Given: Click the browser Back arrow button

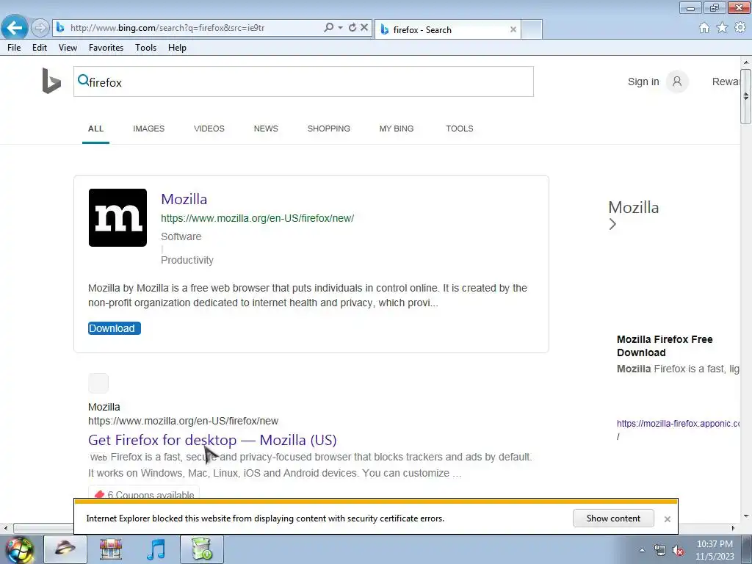Looking at the screenshot, I should [x=15, y=28].
